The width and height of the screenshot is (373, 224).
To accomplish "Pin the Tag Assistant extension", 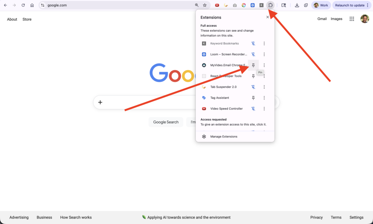I will [x=253, y=98].
